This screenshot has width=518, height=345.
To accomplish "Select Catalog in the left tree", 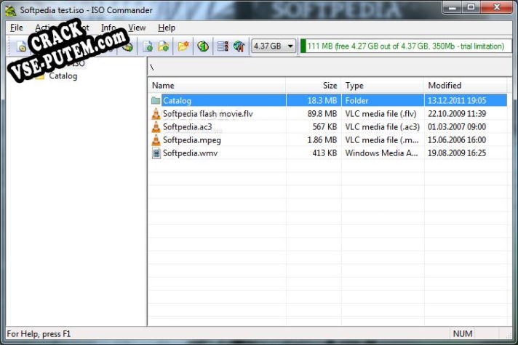I will click(x=63, y=76).
